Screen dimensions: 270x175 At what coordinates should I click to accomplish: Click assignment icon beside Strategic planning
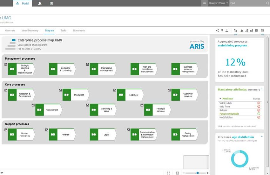coord(6,64)
